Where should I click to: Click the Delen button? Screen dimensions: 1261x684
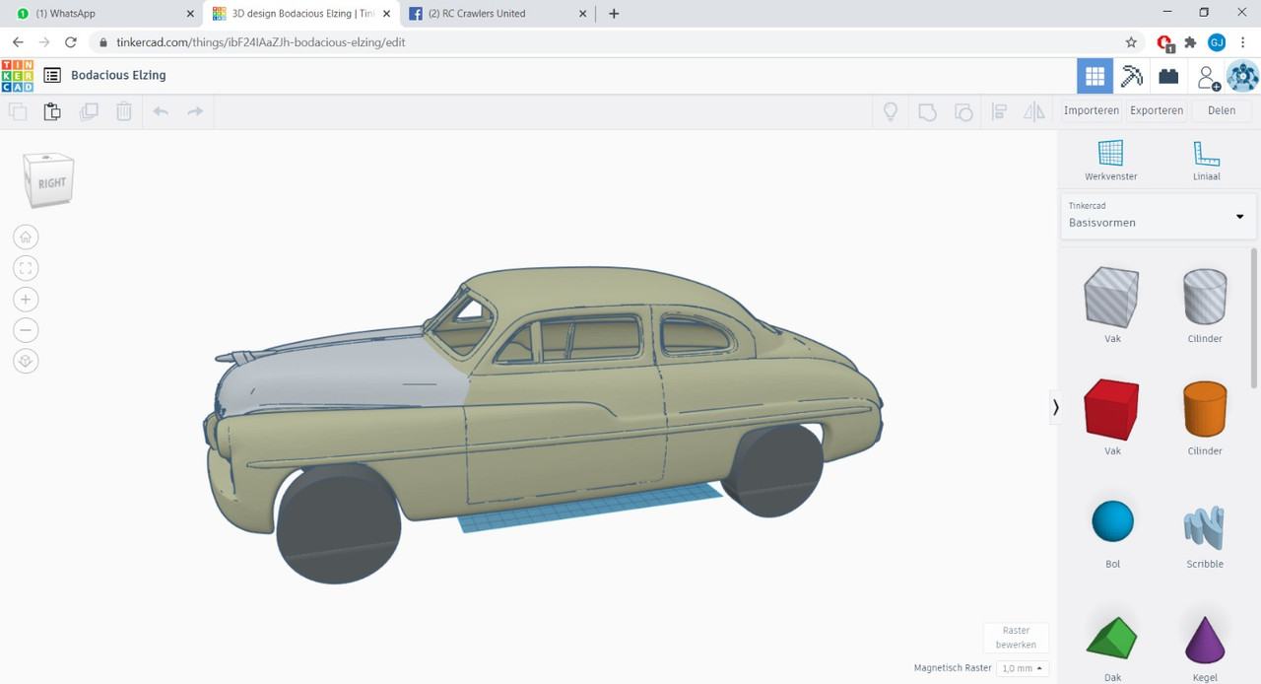(x=1222, y=110)
